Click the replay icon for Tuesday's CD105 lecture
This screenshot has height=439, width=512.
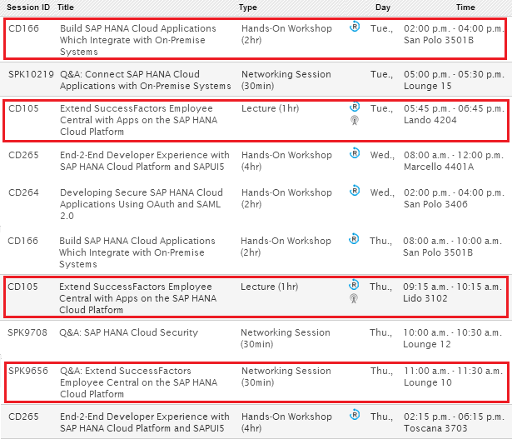tap(355, 107)
